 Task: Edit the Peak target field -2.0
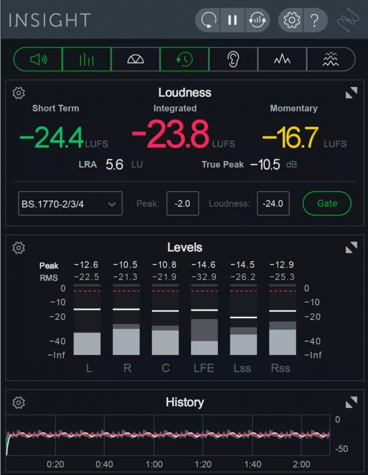183,204
